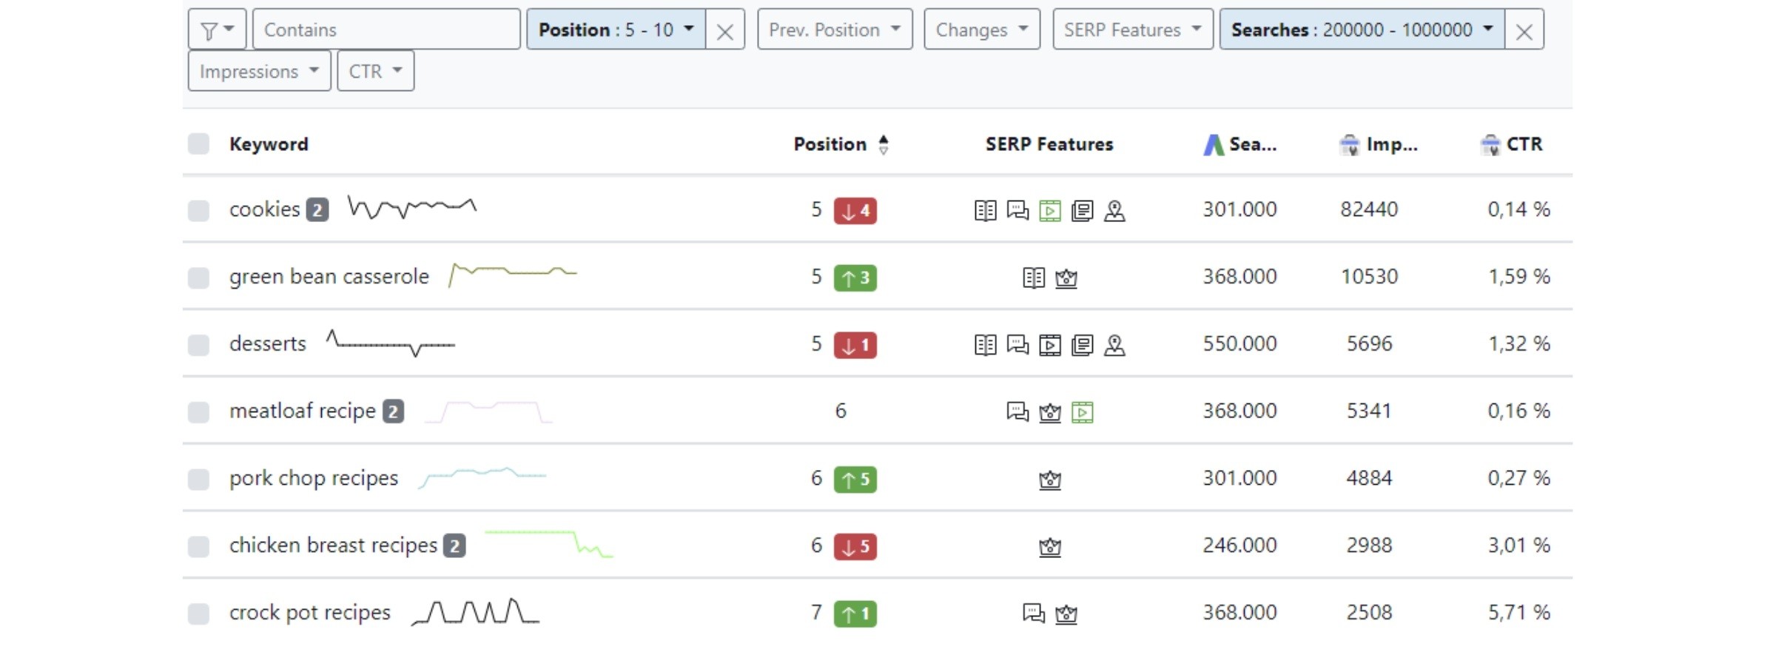Click the 246.000 searches value
The width and height of the screenshot is (1776, 655).
pyautogui.click(x=1239, y=545)
